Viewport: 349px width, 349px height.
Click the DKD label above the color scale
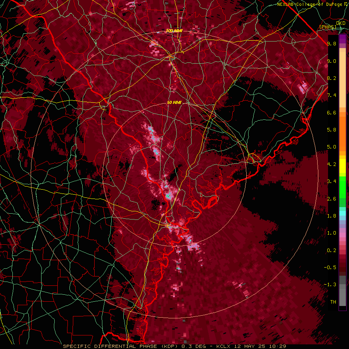[x=340, y=23]
